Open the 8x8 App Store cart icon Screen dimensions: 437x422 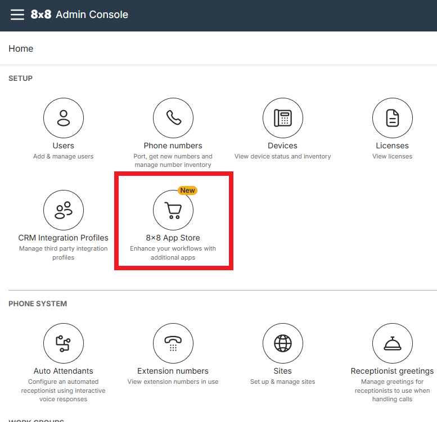coord(173,210)
